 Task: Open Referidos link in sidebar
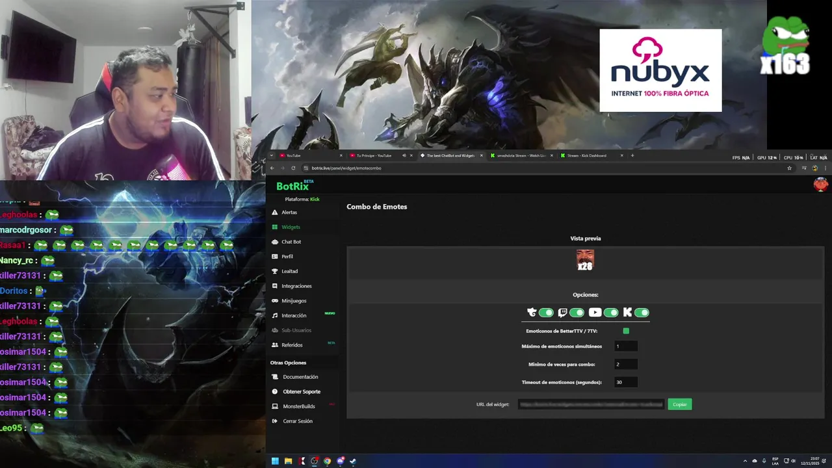(292, 345)
